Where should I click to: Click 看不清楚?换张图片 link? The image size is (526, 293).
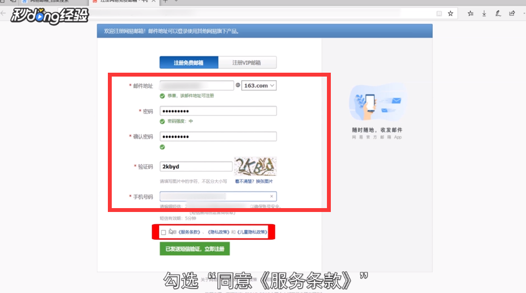click(x=254, y=181)
